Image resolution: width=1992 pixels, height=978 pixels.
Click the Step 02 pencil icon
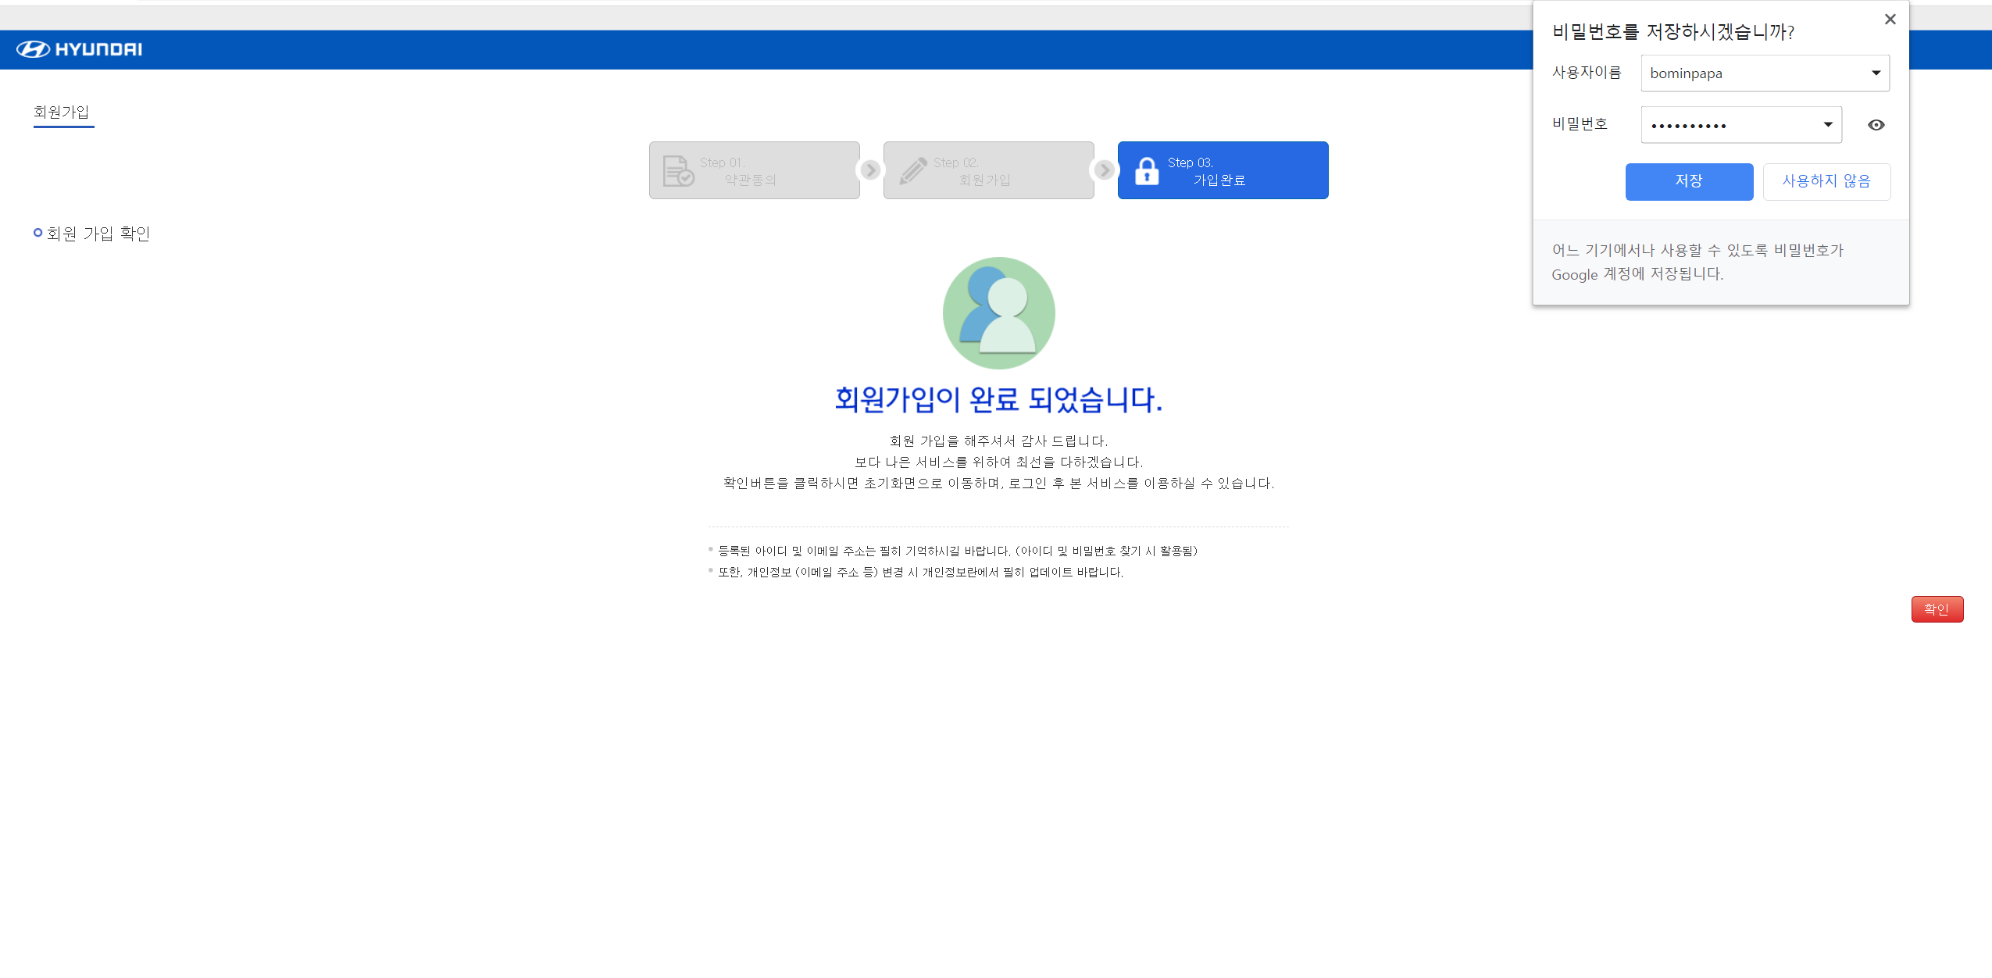912,170
